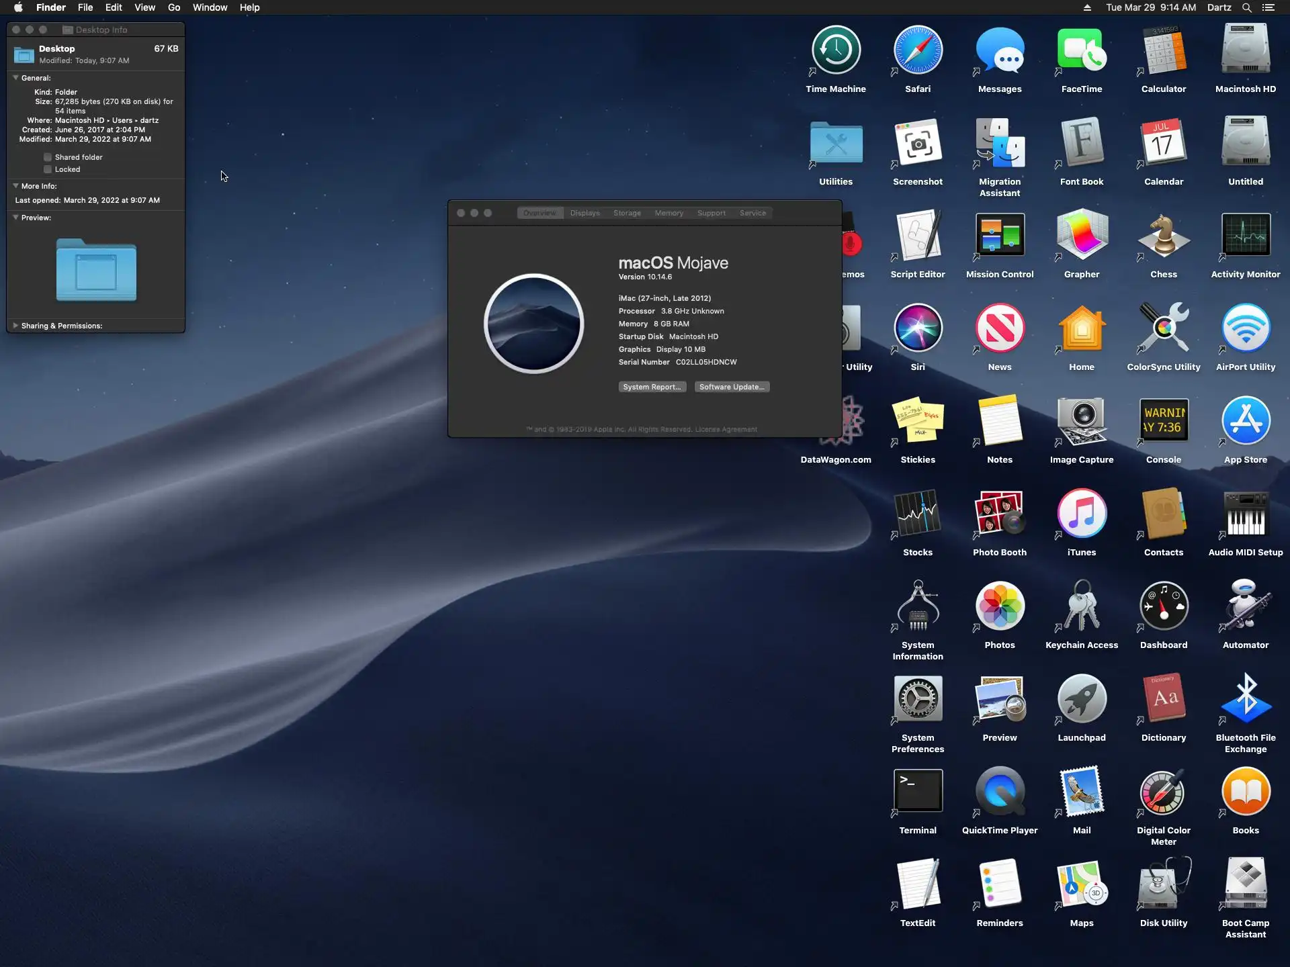Collapse the General section triangle
Screen dimensions: 1290x967
[x=15, y=78]
